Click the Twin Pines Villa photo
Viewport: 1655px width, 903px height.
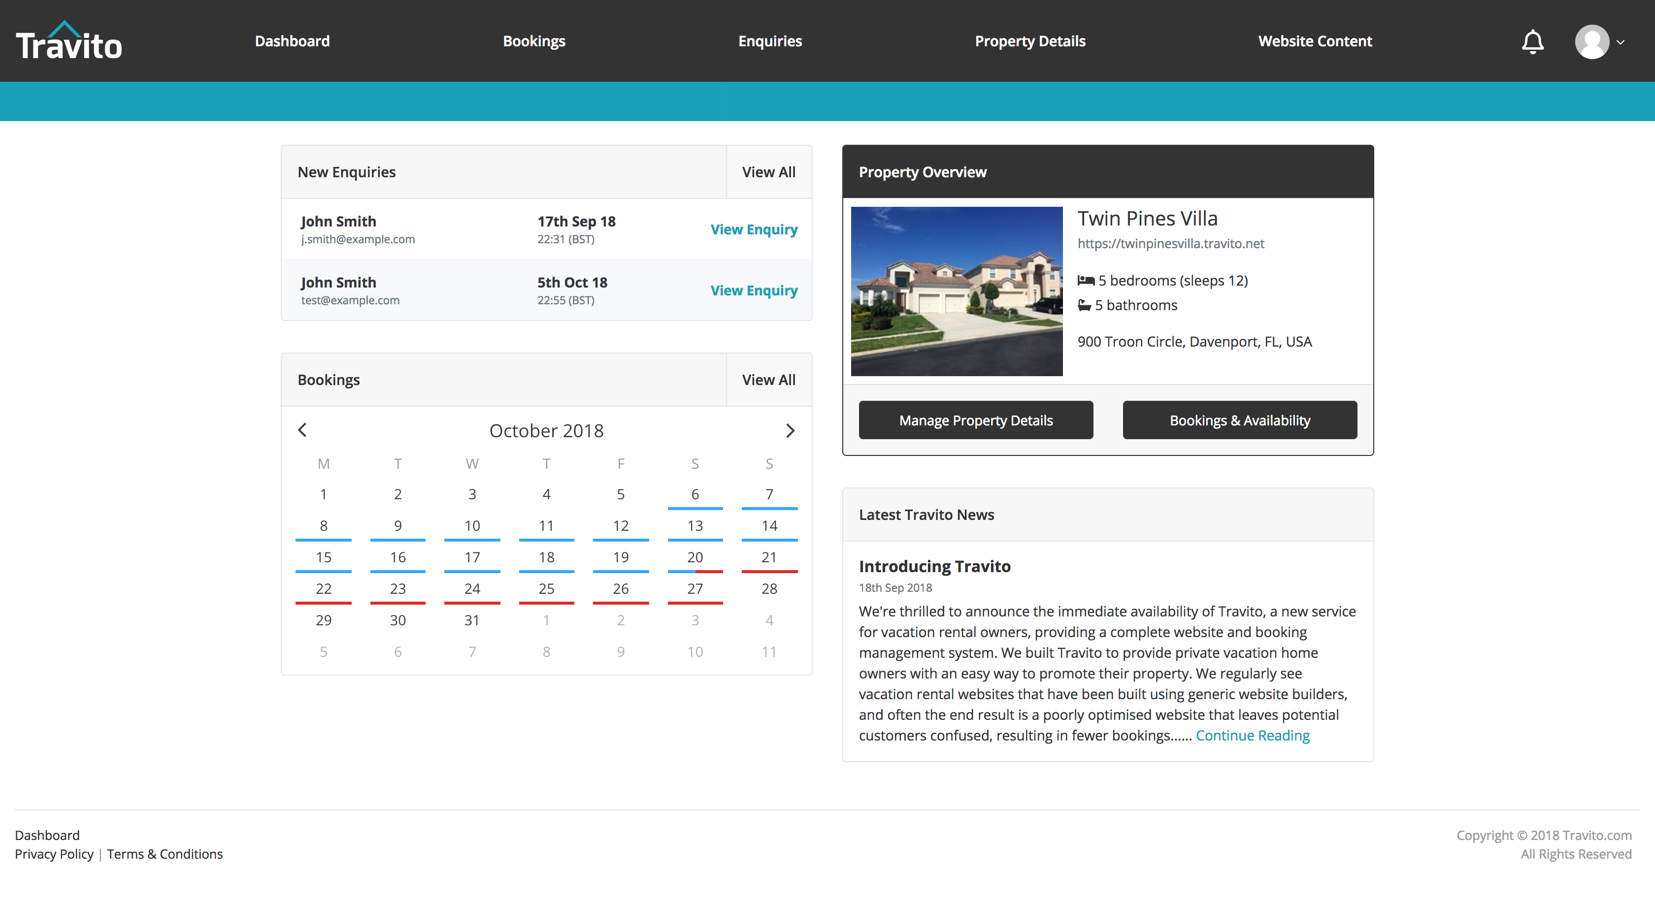(x=956, y=291)
